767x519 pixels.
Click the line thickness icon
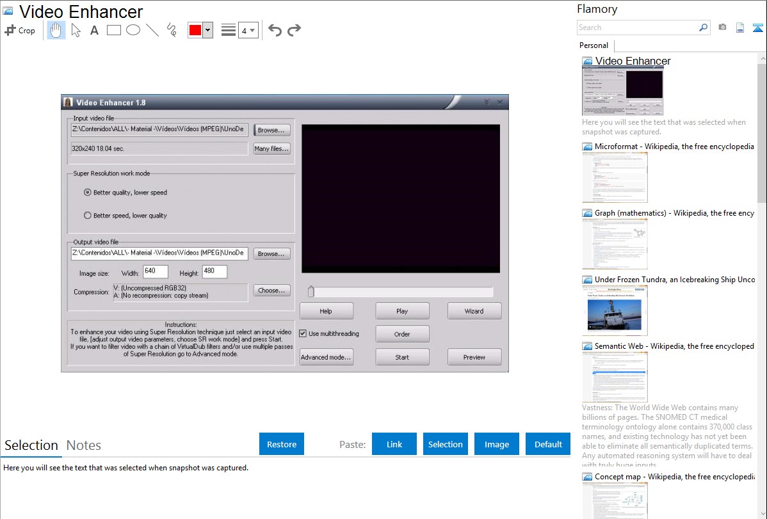click(x=228, y=30)
